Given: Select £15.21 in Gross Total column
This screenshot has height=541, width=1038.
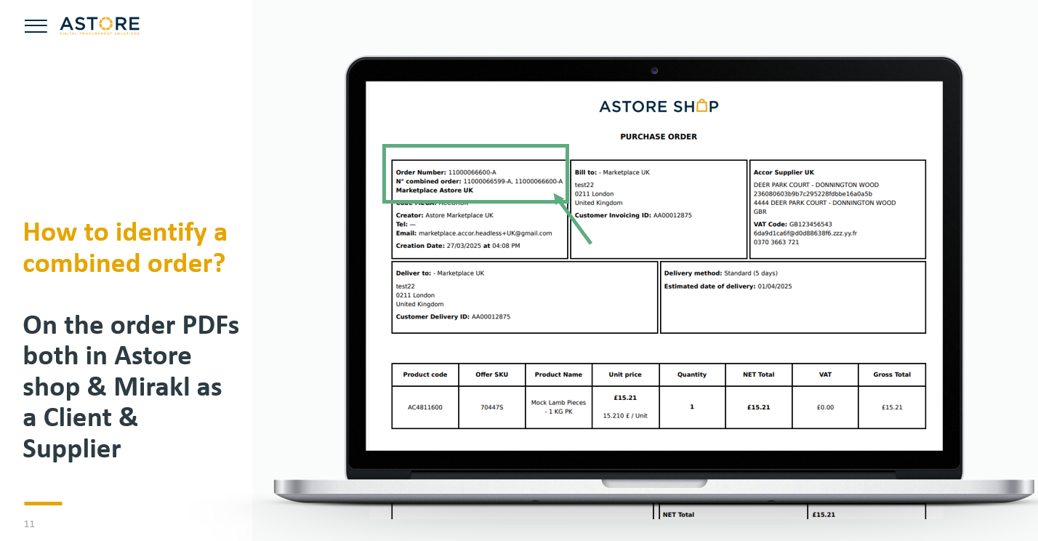Looking at the screenshot, I should [892, 407].
